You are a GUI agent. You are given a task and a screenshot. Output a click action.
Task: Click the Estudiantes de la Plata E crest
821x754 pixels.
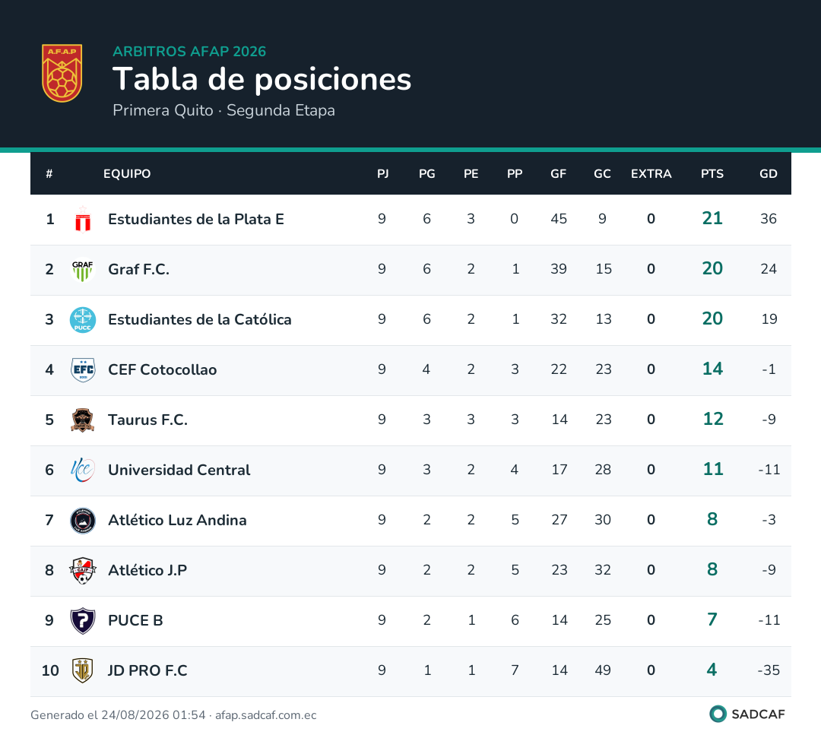[83, 220]
